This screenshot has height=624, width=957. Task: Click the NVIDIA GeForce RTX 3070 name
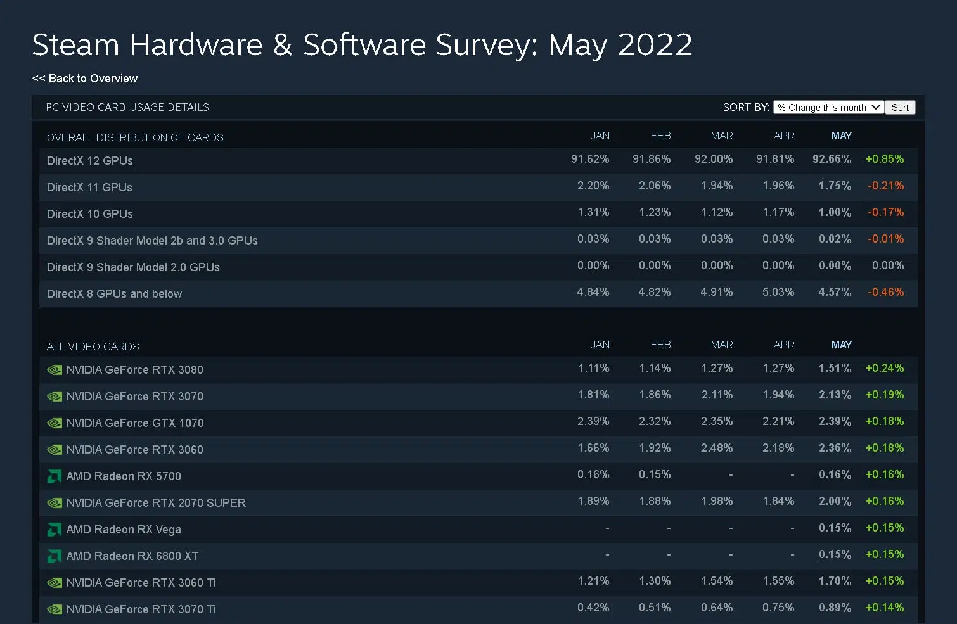tap(135, 397)
